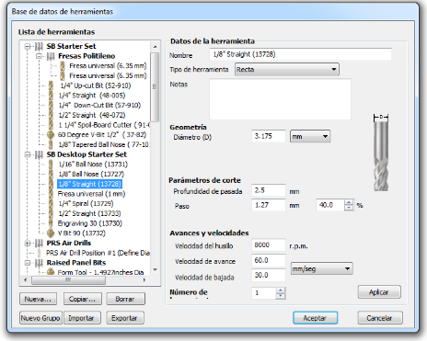Click the Velocidad de avance field
427x341 pixels.
click(269, 260)
